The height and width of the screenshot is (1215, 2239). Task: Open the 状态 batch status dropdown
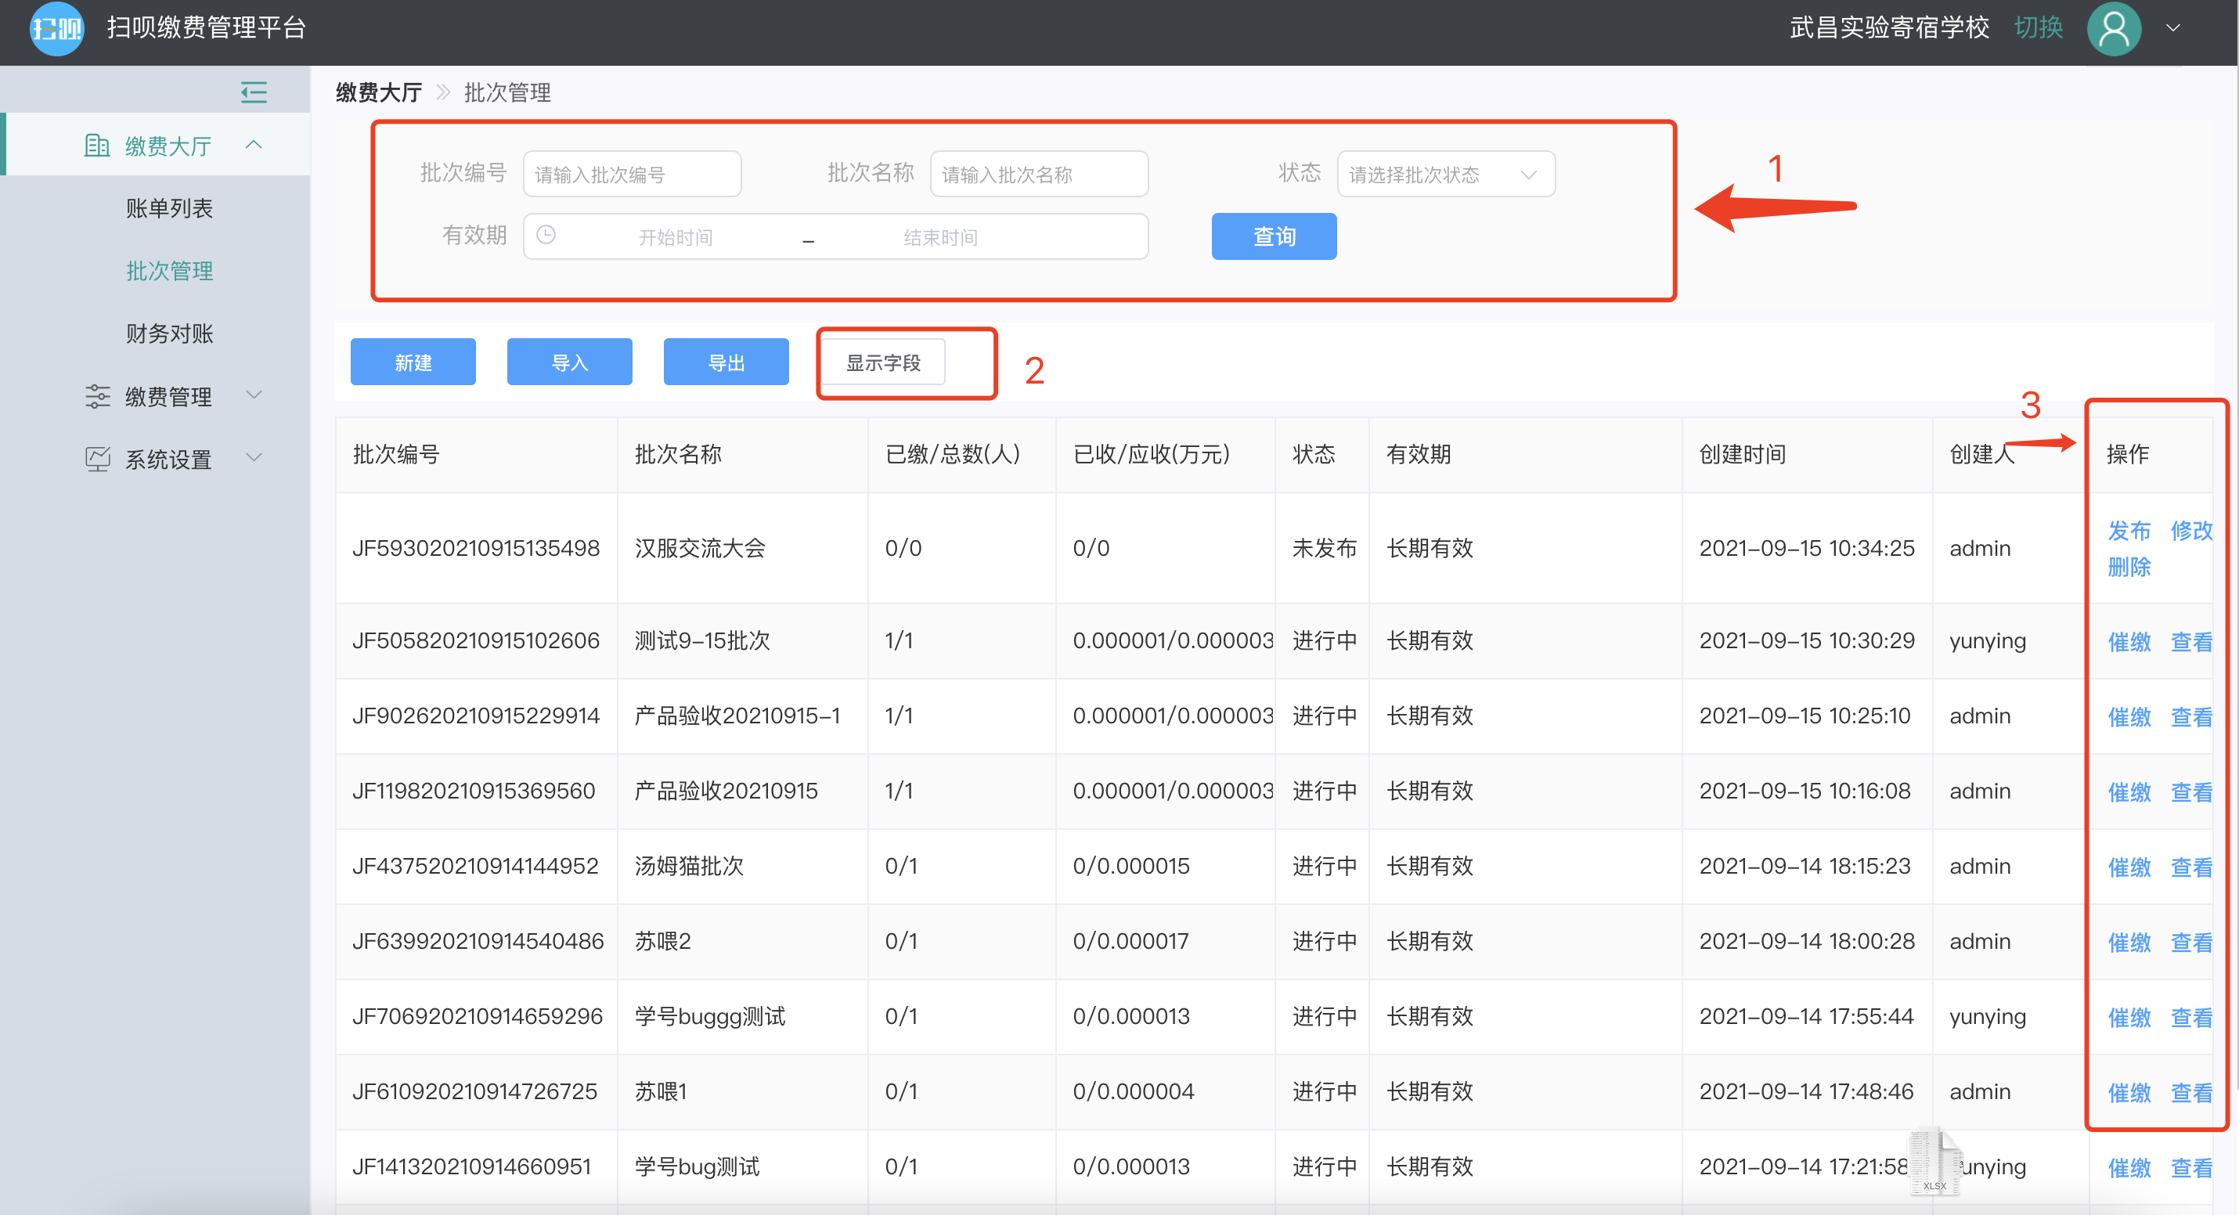point(1445,174)
